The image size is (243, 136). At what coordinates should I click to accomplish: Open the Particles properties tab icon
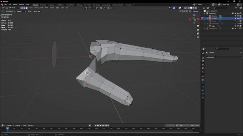(x=203, y=83)
